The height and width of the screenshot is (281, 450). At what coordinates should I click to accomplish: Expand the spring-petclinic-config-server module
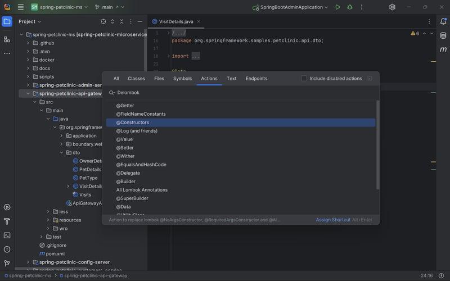coord(28,262)
